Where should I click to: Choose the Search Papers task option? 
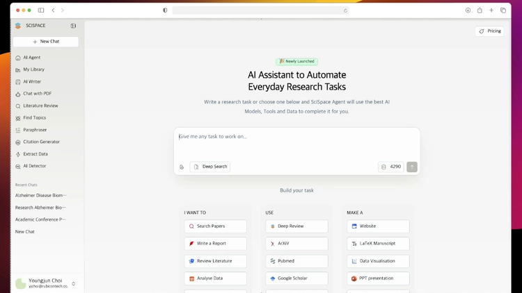(215, 226)
